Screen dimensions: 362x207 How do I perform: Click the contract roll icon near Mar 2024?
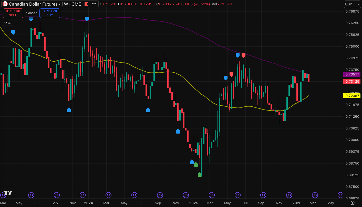pos(108,195)
